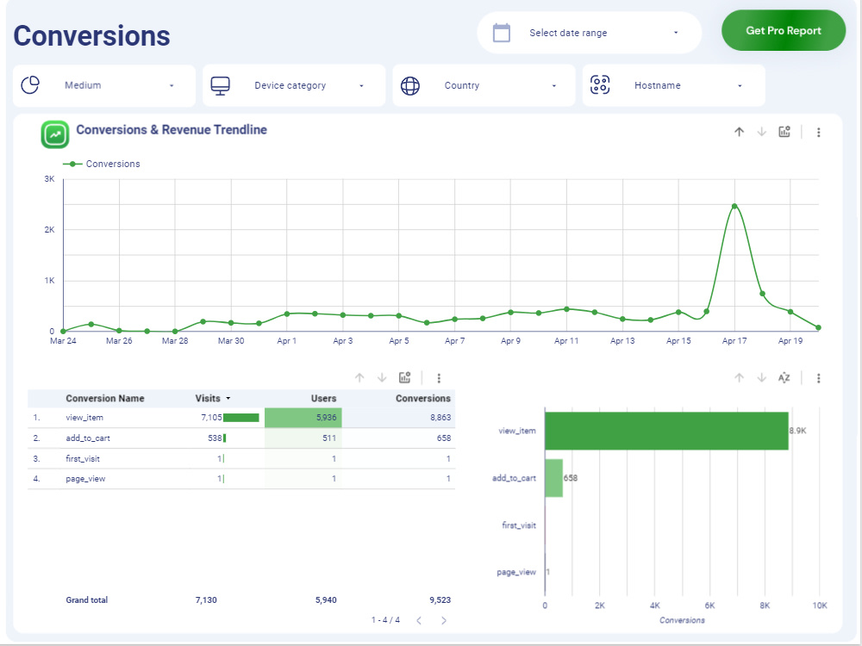Click the up arrow above the trendline chart
The height and width of the screenshot is (646, 862).
[739, 132]
